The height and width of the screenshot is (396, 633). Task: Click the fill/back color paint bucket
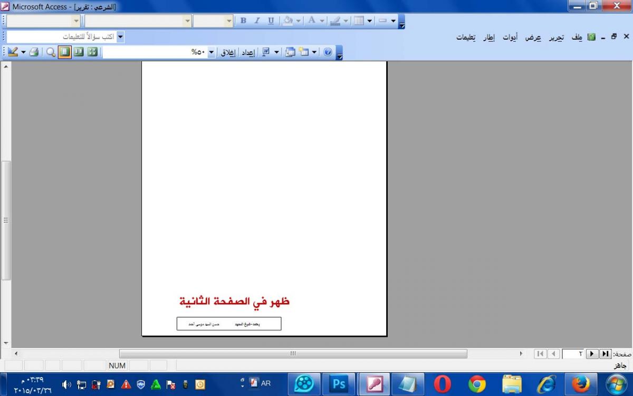click(287, 21)
